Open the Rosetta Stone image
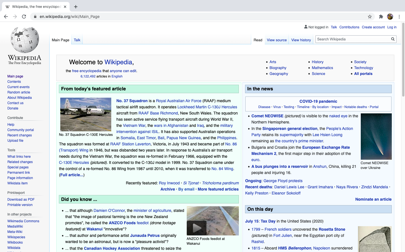This screenshot has width=405, height=252. 375,239
